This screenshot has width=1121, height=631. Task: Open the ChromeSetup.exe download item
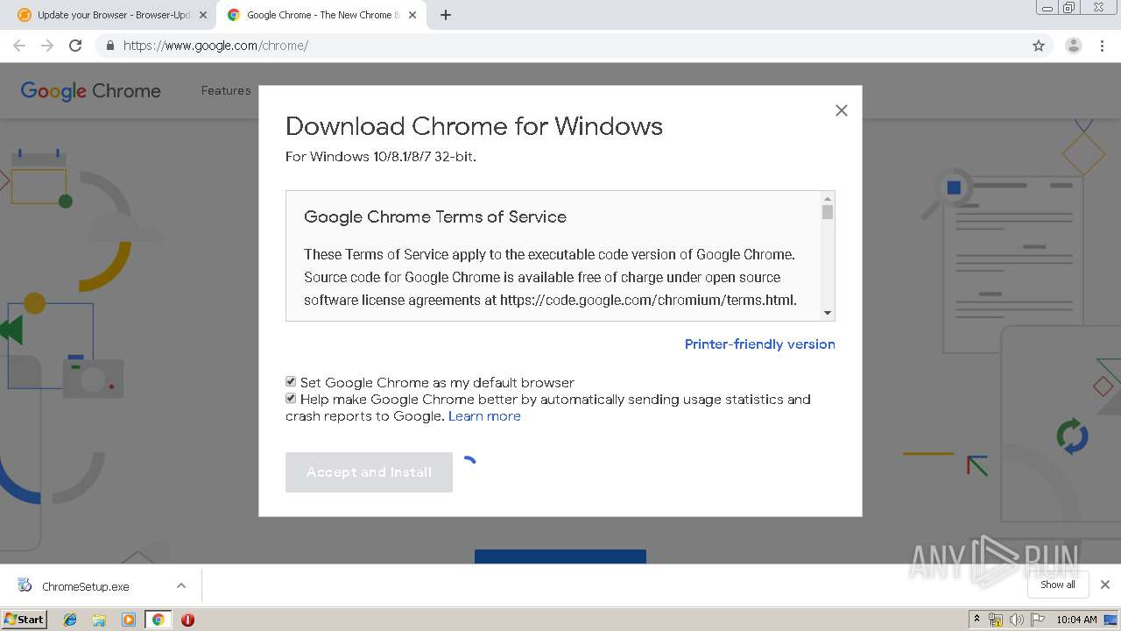[86, 586]
